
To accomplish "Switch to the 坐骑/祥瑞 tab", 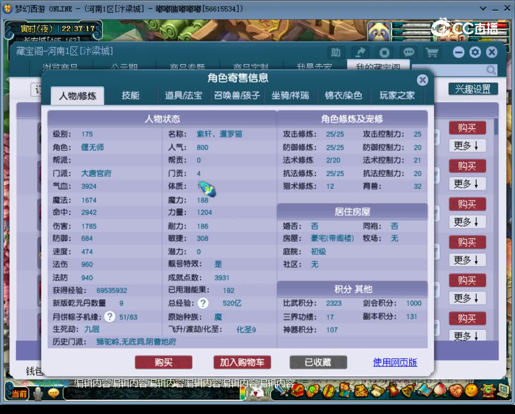I will [290, 95].
